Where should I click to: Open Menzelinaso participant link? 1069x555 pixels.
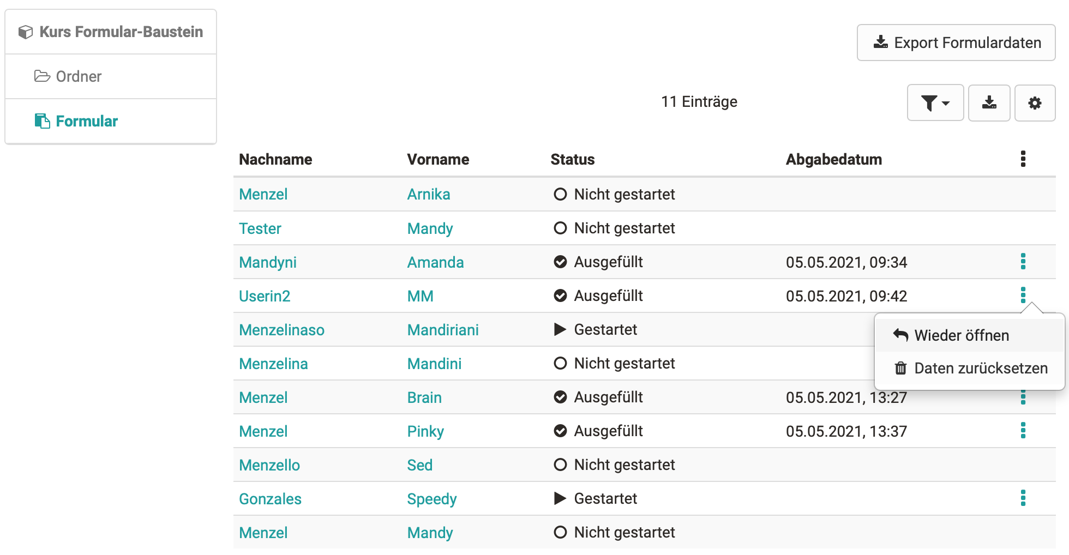click(x=281, y=330)
